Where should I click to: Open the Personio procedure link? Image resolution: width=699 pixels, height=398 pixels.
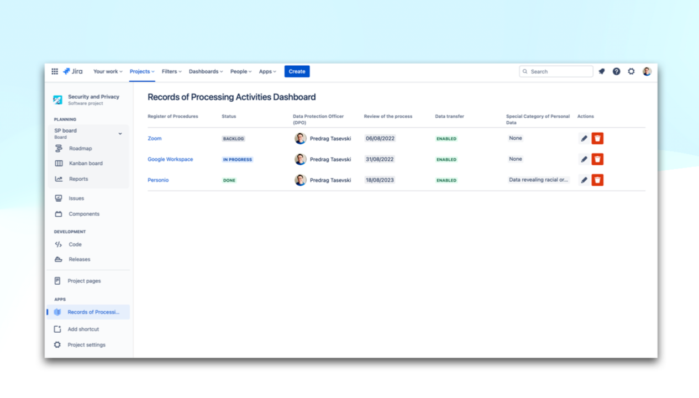coord(158,180)
